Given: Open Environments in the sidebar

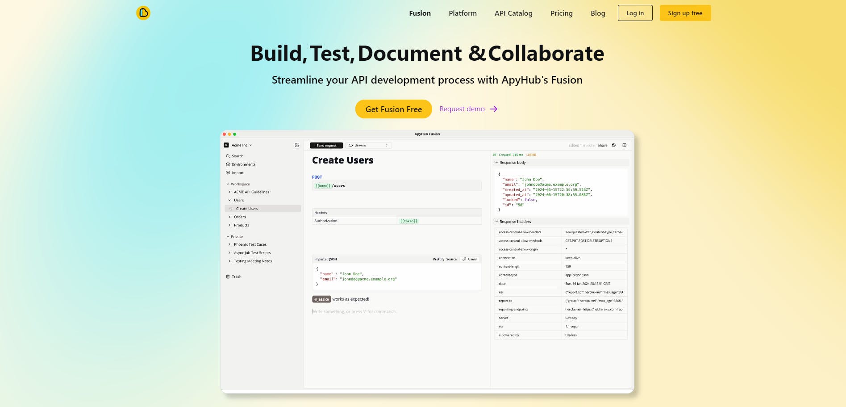Looking at the screenshot, I should point(244,164).
